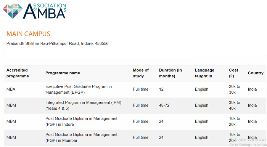The image size is (267, 147).
Task: Click the 20k to 30k cost cell
Action: pyautogui.click(x=235, y=89)
